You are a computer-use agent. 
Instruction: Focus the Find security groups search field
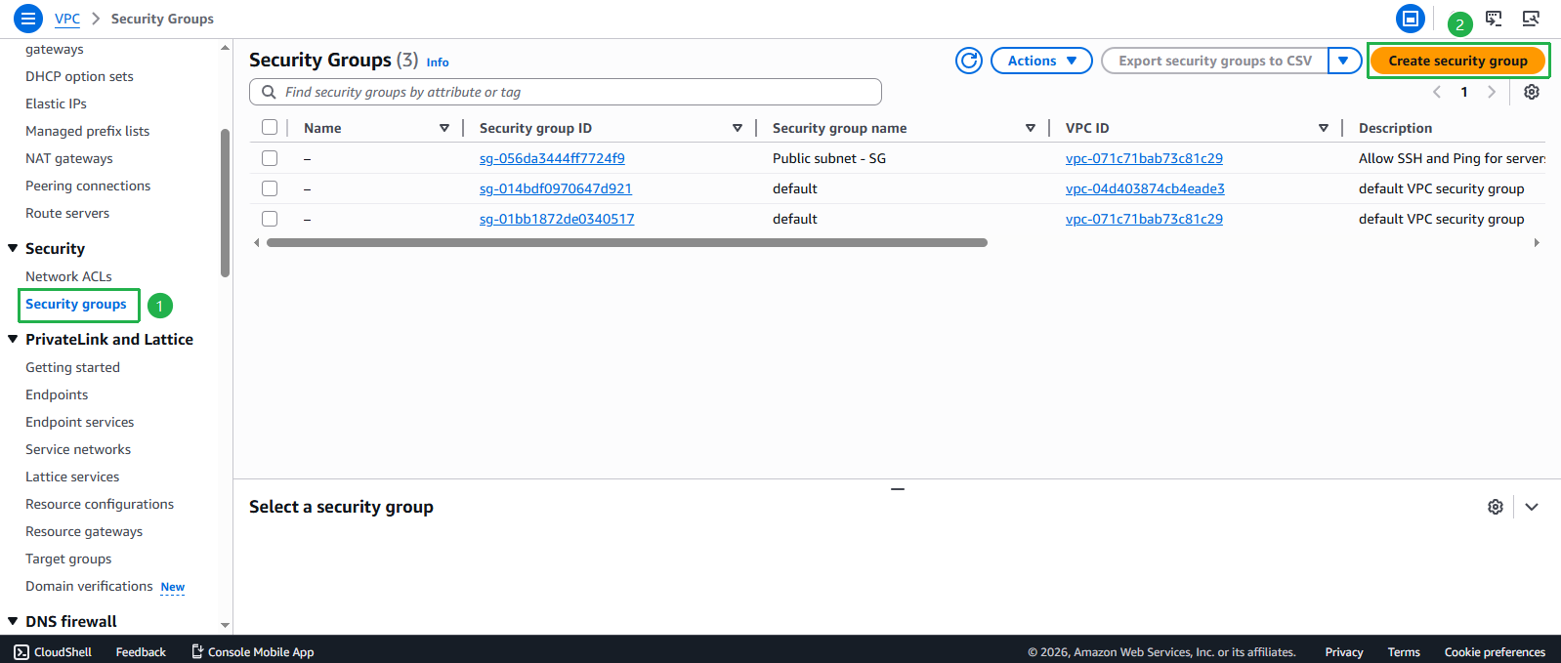pyautogui.click(x=566, y=92)
